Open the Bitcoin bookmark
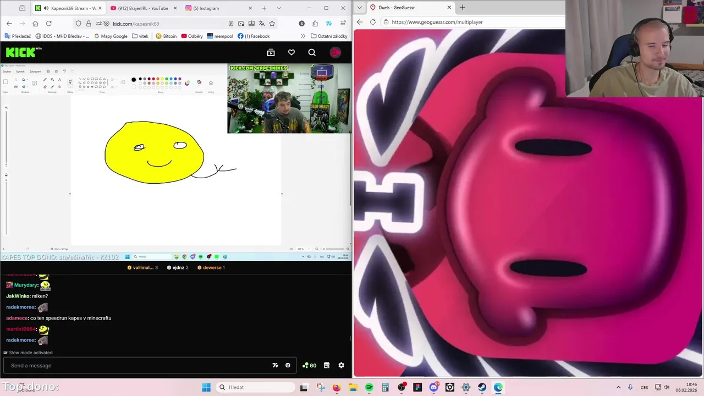This screenshot has width=704, height=396. [x=166, y=36]
